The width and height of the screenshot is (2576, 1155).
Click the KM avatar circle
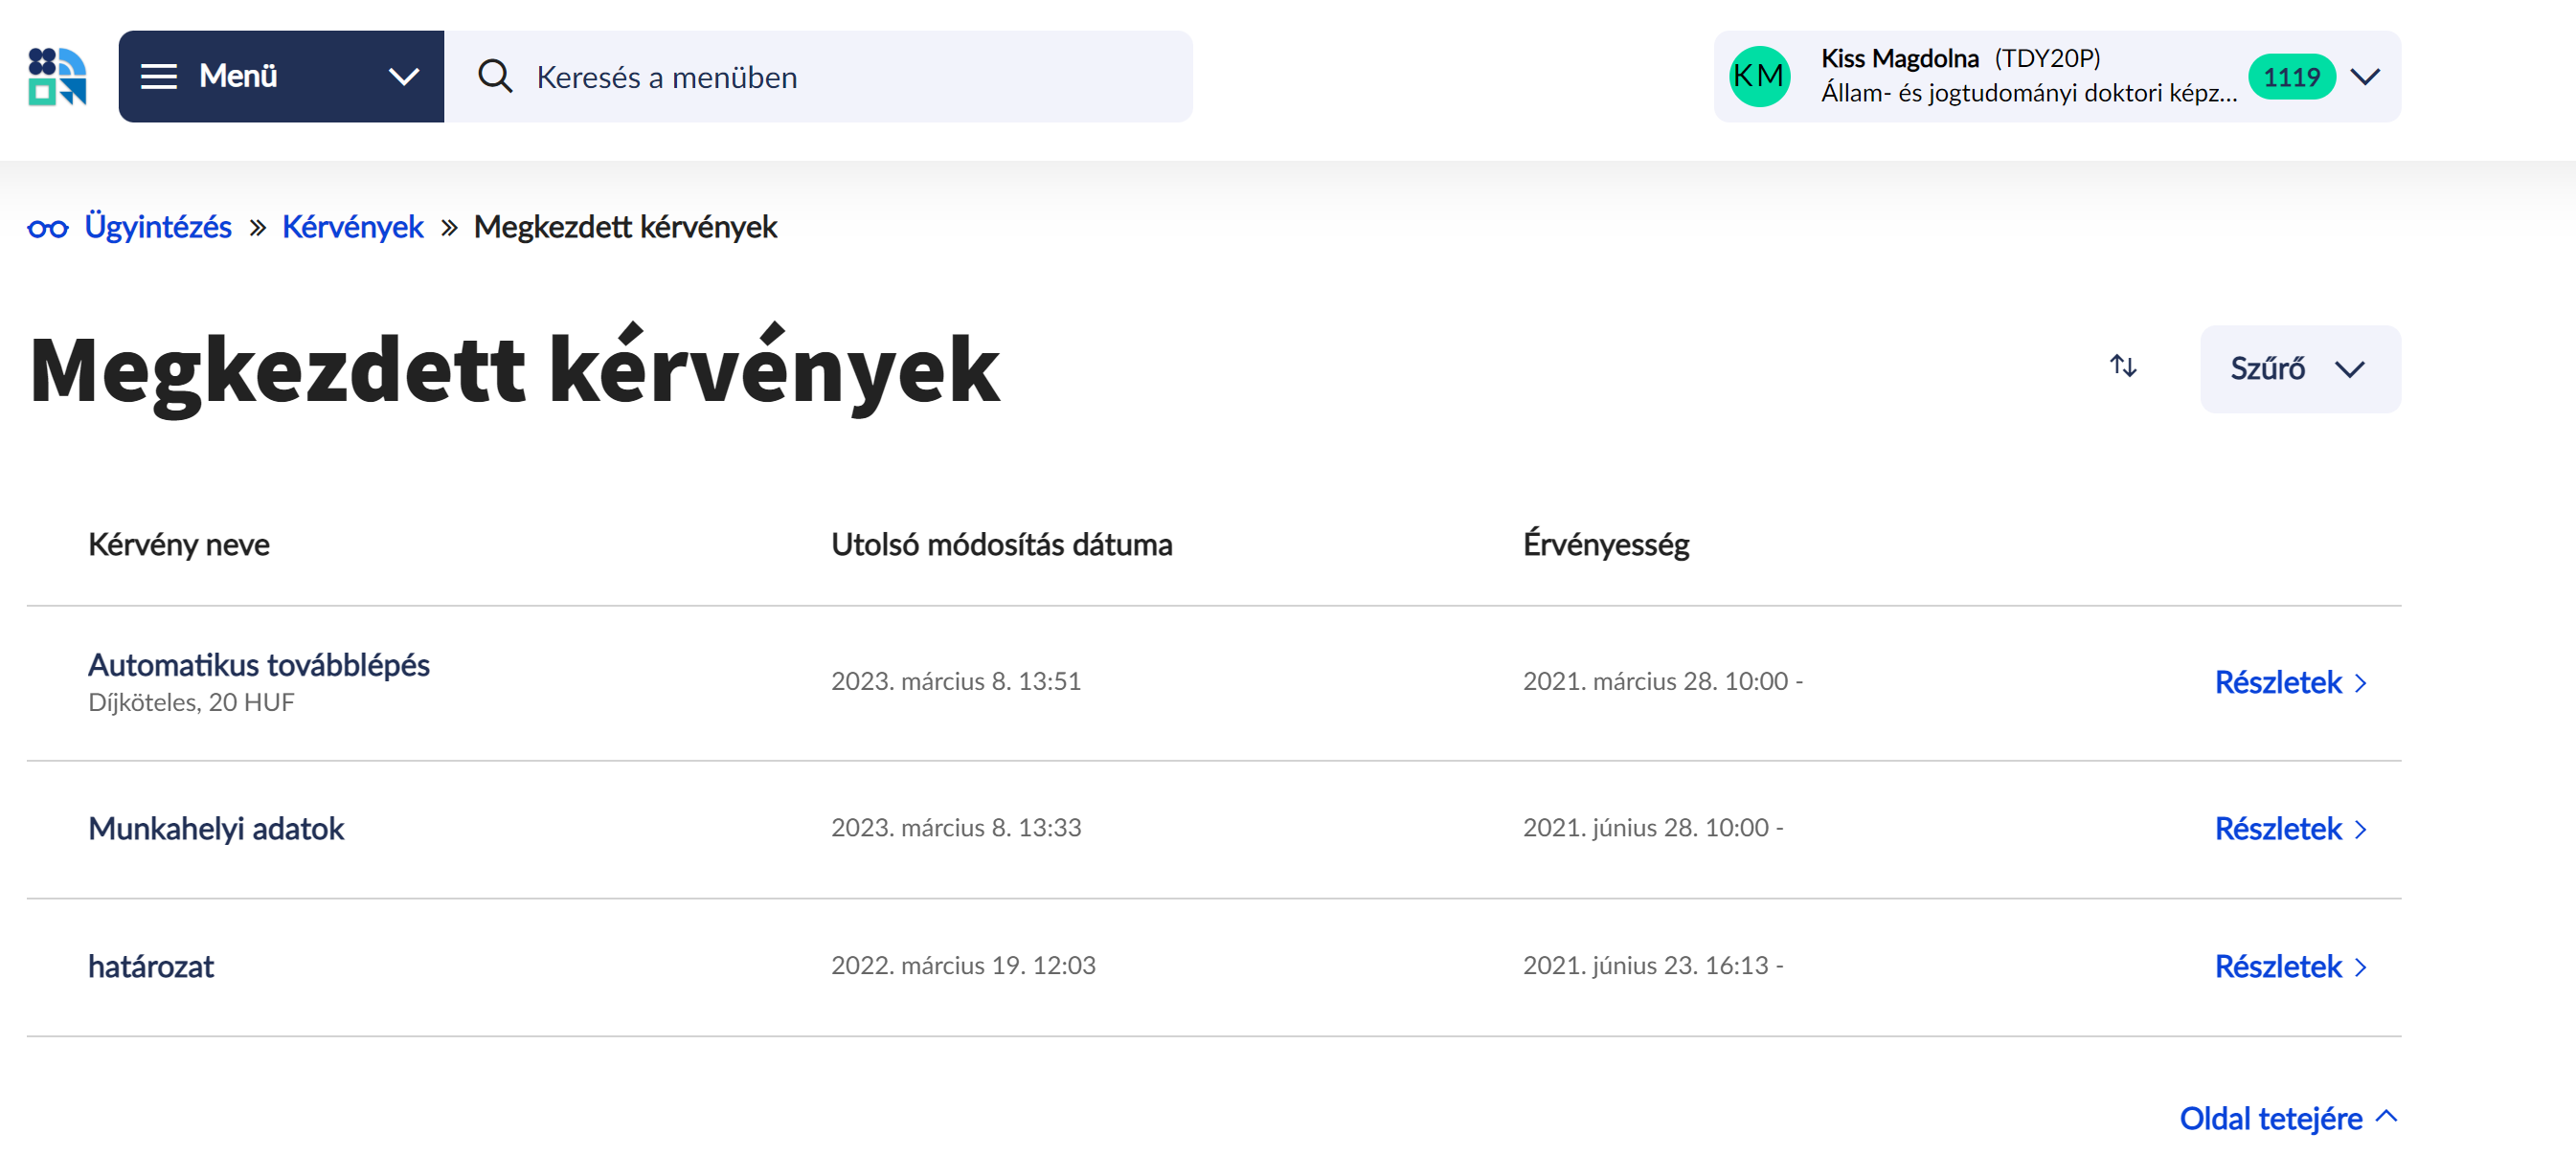pos(1759,76)
